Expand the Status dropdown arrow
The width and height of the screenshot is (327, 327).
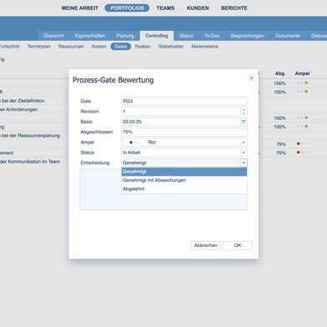click(244, 153)
